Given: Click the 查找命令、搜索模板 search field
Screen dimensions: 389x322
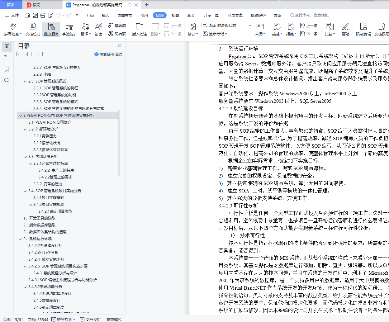Looking at the screenshot, I should click(x=310, y=15).
